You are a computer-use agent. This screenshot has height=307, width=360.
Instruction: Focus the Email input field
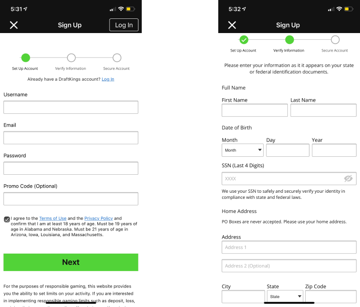point(71,137)
